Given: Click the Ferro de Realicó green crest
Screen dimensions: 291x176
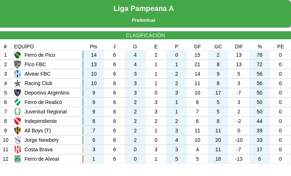Looking at the screenshot, I should 17,102.
